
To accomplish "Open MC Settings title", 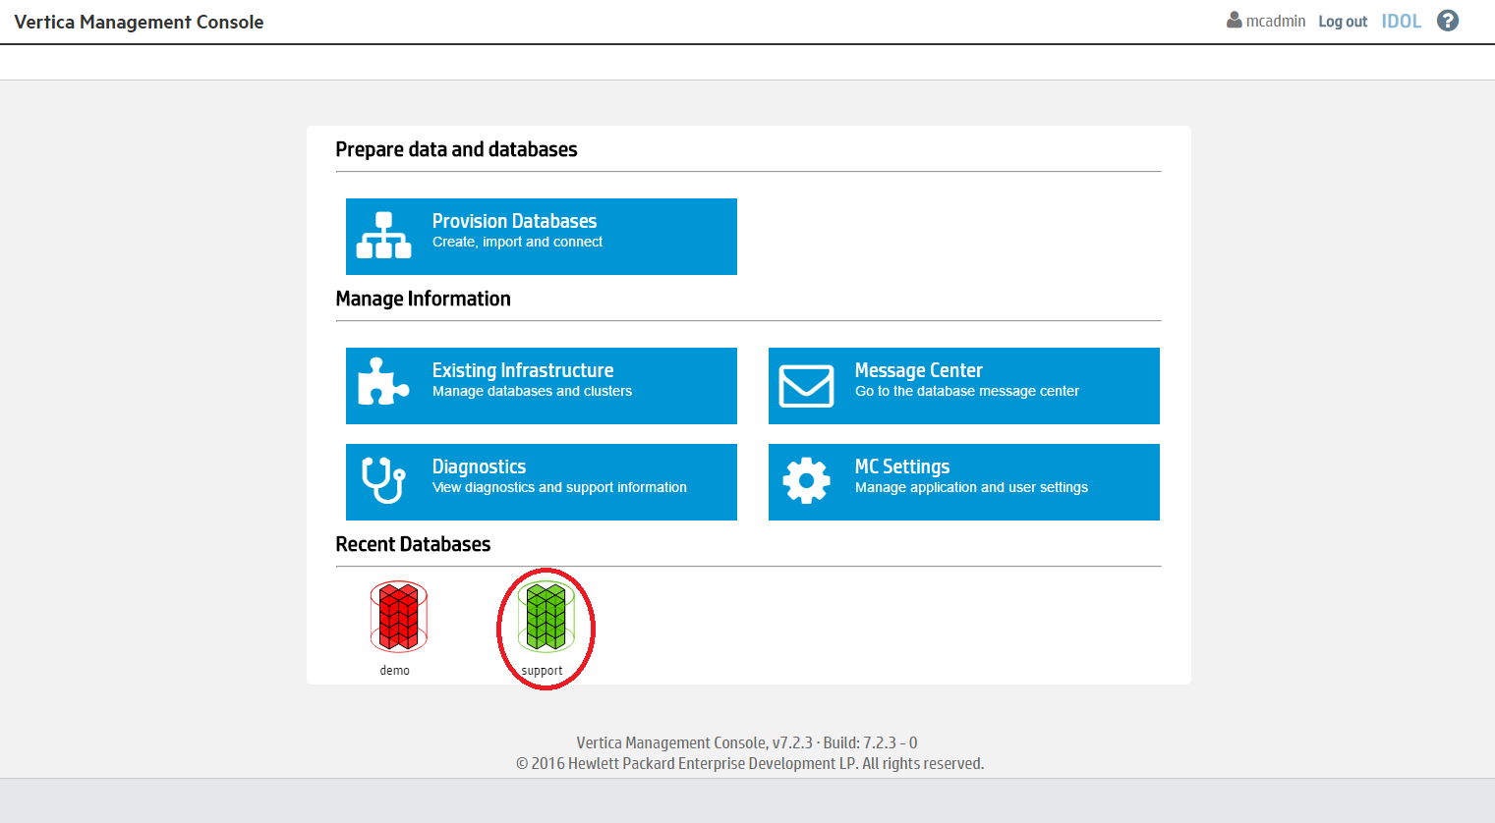I will click(902, 466).
